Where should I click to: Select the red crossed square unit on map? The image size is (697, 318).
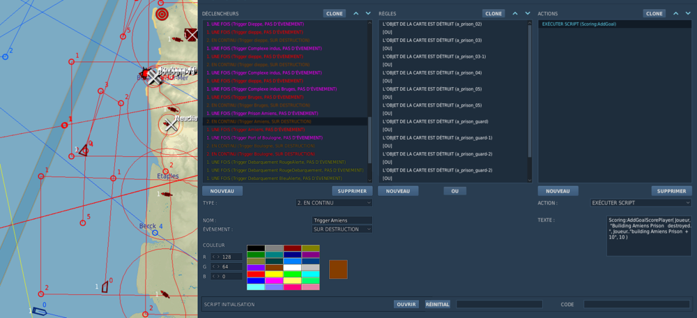191,35
